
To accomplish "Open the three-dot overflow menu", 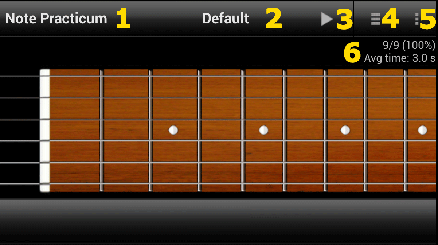I will click(417, 19).
